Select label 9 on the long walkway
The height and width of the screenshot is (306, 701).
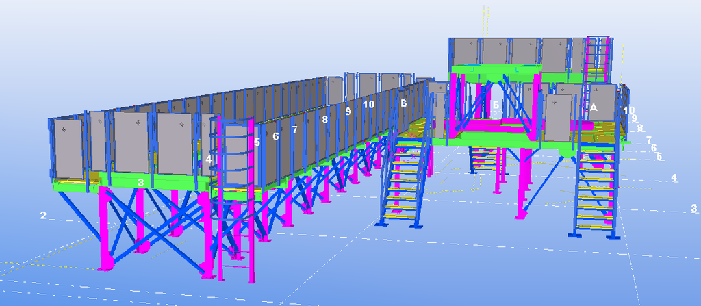click(x=348, y=111)
